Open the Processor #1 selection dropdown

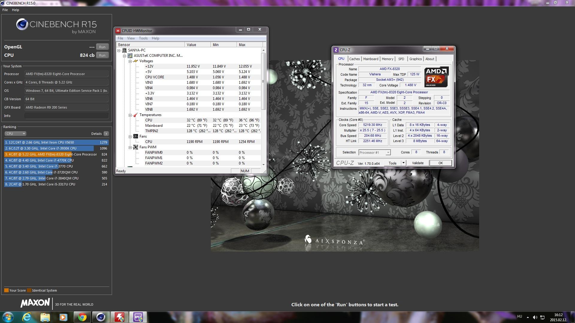374,153
